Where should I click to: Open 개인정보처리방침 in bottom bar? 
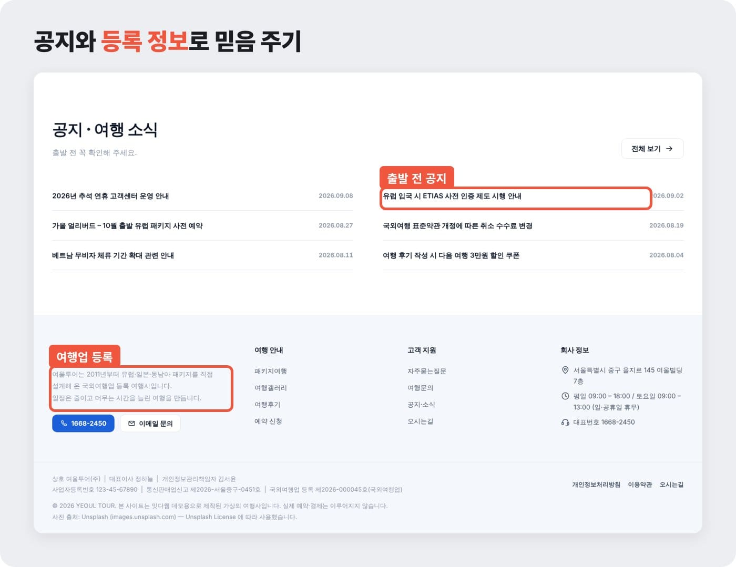point(596,484)
